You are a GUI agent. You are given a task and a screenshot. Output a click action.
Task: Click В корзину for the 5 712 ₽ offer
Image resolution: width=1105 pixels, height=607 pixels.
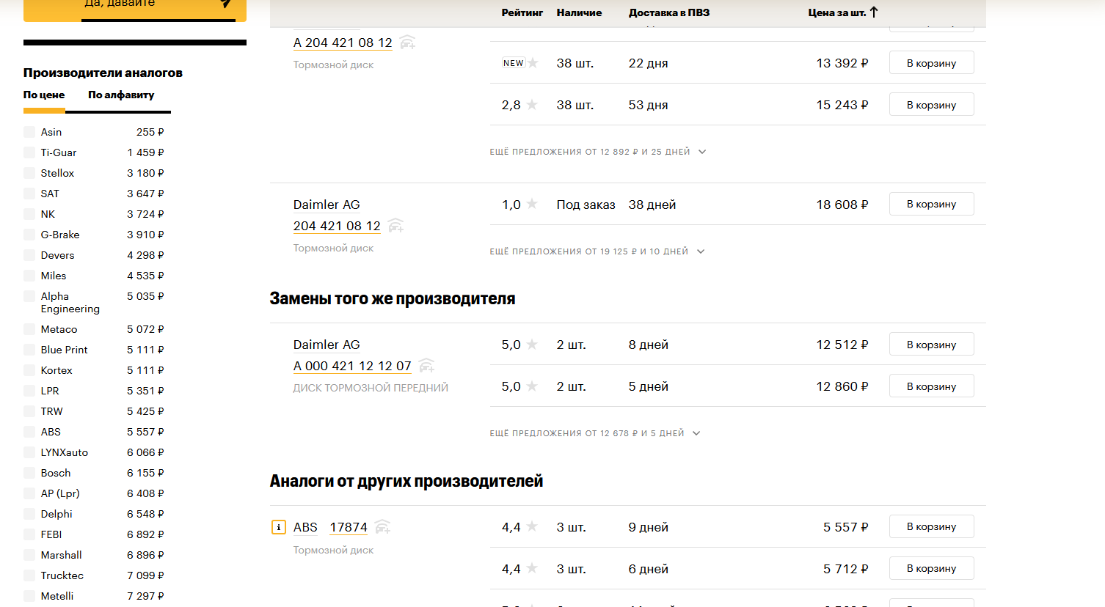coord(932,568)
